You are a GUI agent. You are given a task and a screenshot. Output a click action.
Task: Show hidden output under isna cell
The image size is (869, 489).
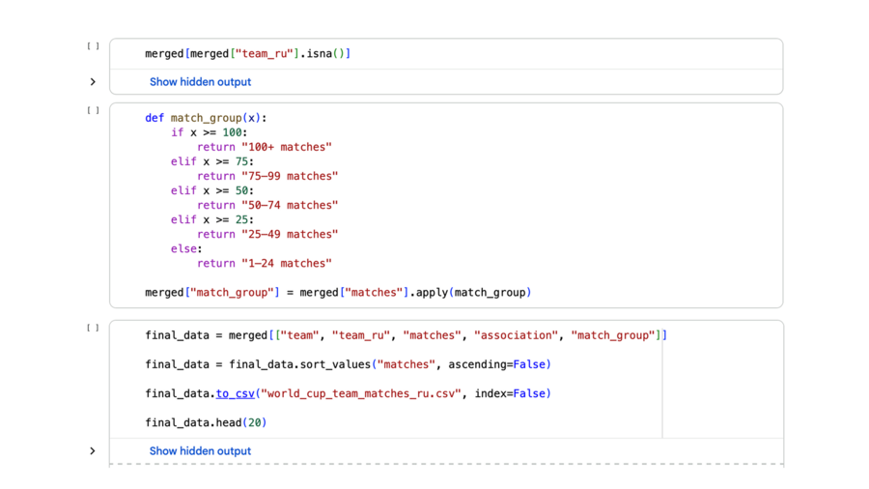[200, 82]
